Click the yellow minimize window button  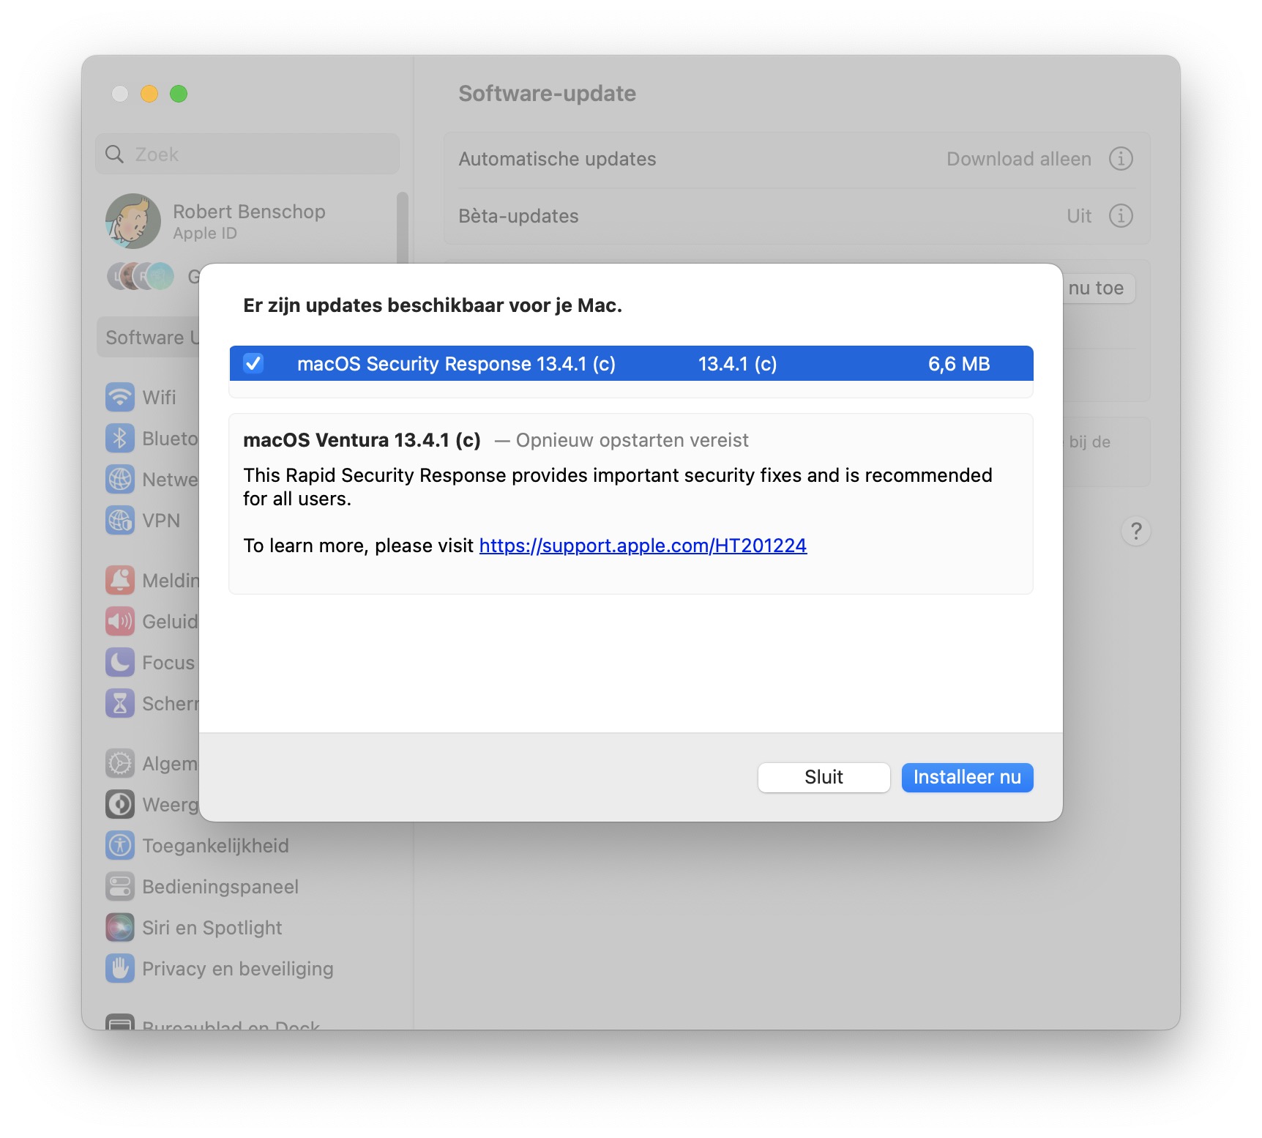pos(149,94)
